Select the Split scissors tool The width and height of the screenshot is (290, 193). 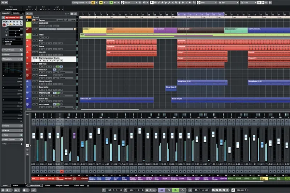[166, 2]
